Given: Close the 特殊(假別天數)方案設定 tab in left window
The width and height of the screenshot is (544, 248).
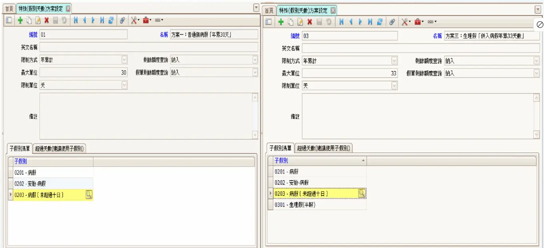Looking at the screenshot, I should click(68, 8).
